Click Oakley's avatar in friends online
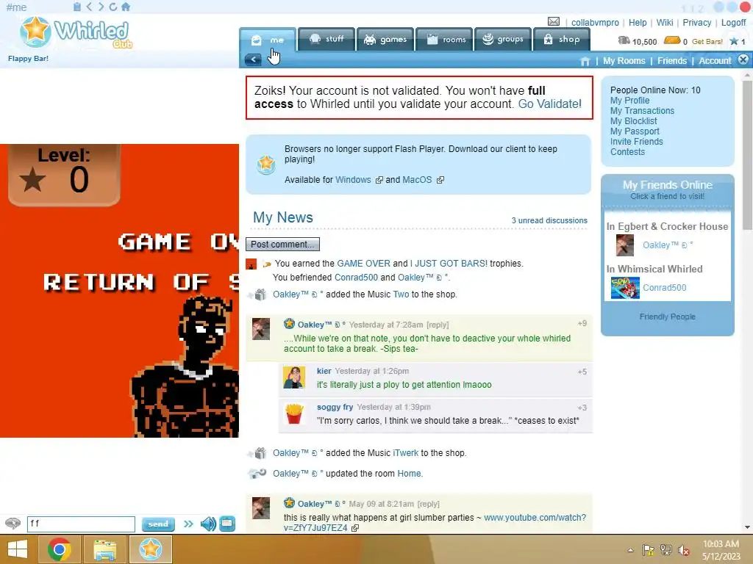The image size is (753, 564). (x=625, y=245)
